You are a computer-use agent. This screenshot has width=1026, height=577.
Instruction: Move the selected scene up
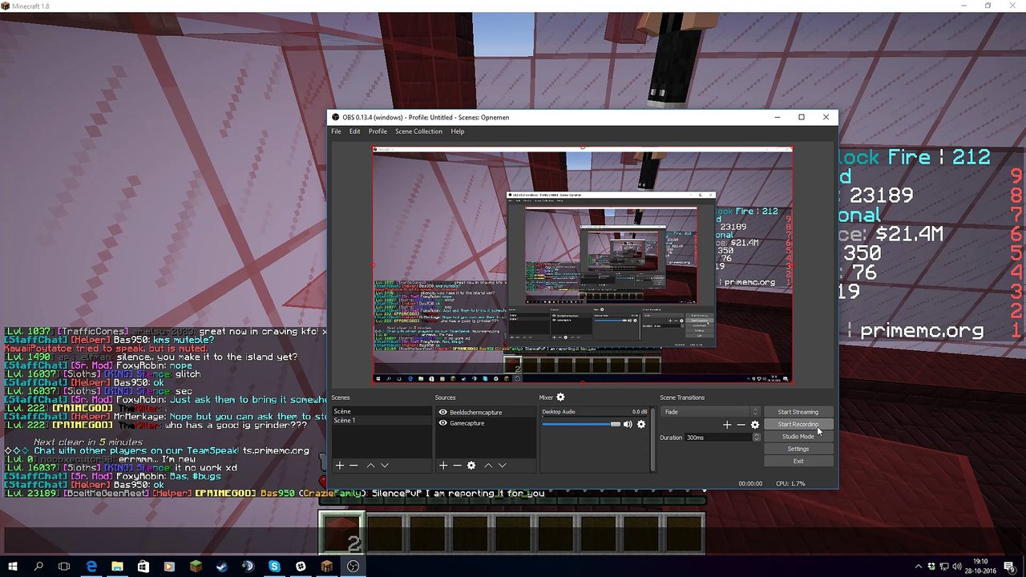click(x=370, y=466)
